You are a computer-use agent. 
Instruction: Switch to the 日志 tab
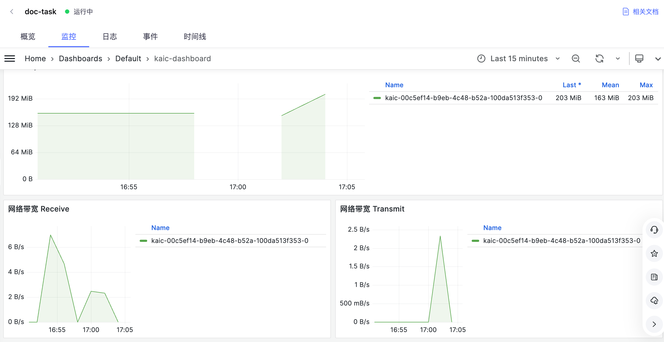click(110, 37)
